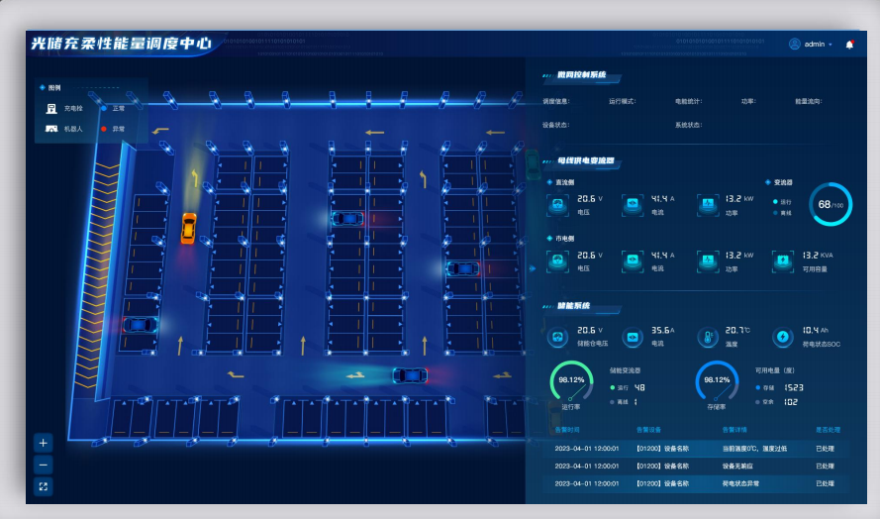Toggle the red abnormal status legend
Viewport: 880px width, 519px height.
(x=104, y=129)
